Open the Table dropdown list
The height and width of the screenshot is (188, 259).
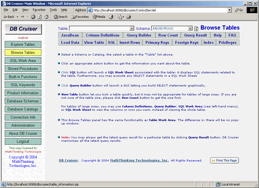(132, 28)
